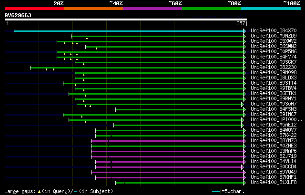
Task: Select the UniRef100_B9STT4 label
Action: (x=274, y=83)
